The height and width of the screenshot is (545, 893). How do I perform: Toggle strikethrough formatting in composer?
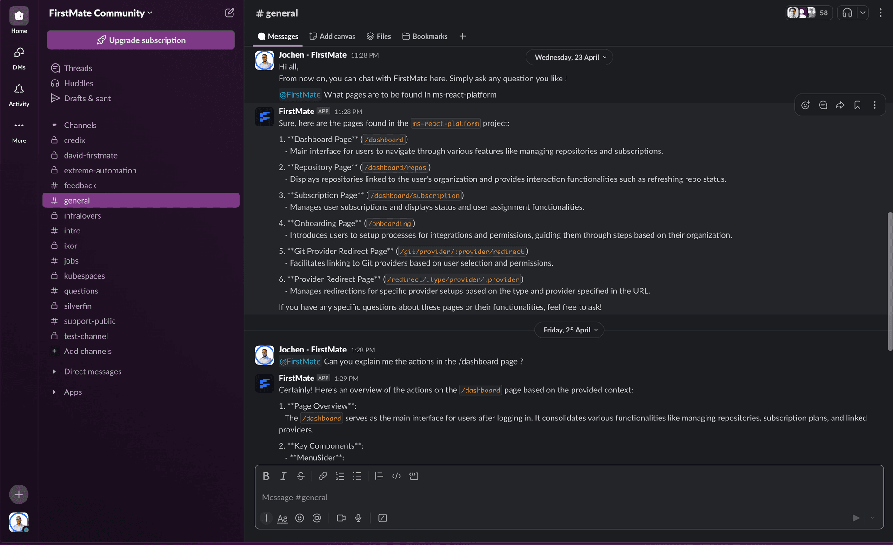(300, 476)
